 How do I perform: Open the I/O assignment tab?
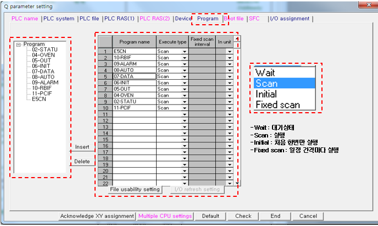290,19
